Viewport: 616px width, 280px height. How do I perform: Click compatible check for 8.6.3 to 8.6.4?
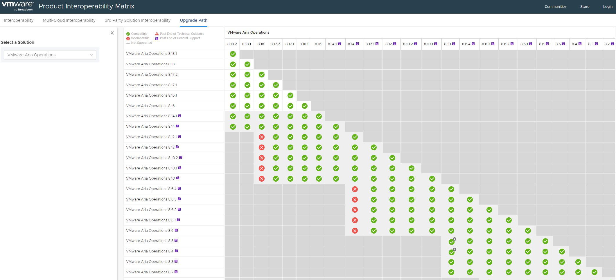470,200
